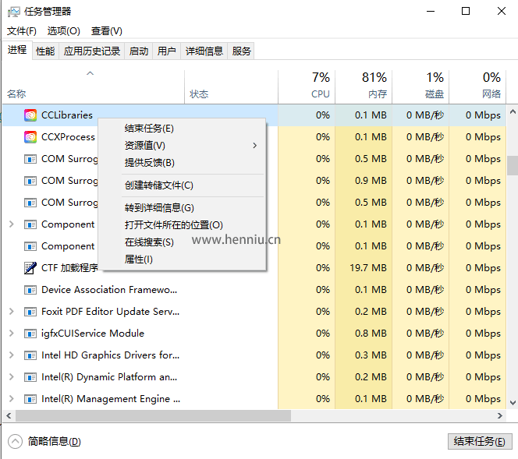The width and height of the screenshot is (518, 459).
Task: Click the vertical scrollbar thumb
Action: click(x=513, y=165)
